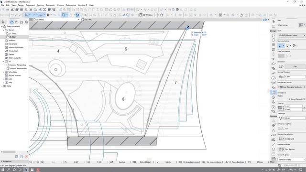Toggle the snap guides icon in toolbar
Image resolution: width=306 pixels, height=172 pixels.
click(33, 15)
